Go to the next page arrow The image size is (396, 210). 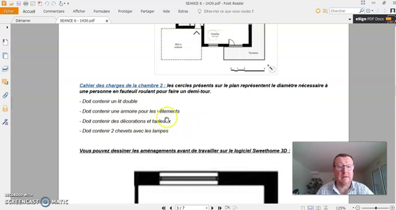click(x=212, y=208)
